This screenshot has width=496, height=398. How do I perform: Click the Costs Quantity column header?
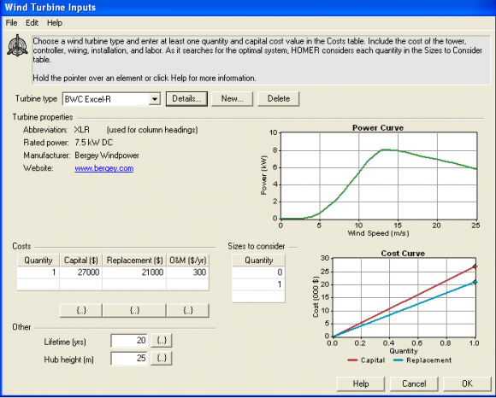[x=38, y=260]
